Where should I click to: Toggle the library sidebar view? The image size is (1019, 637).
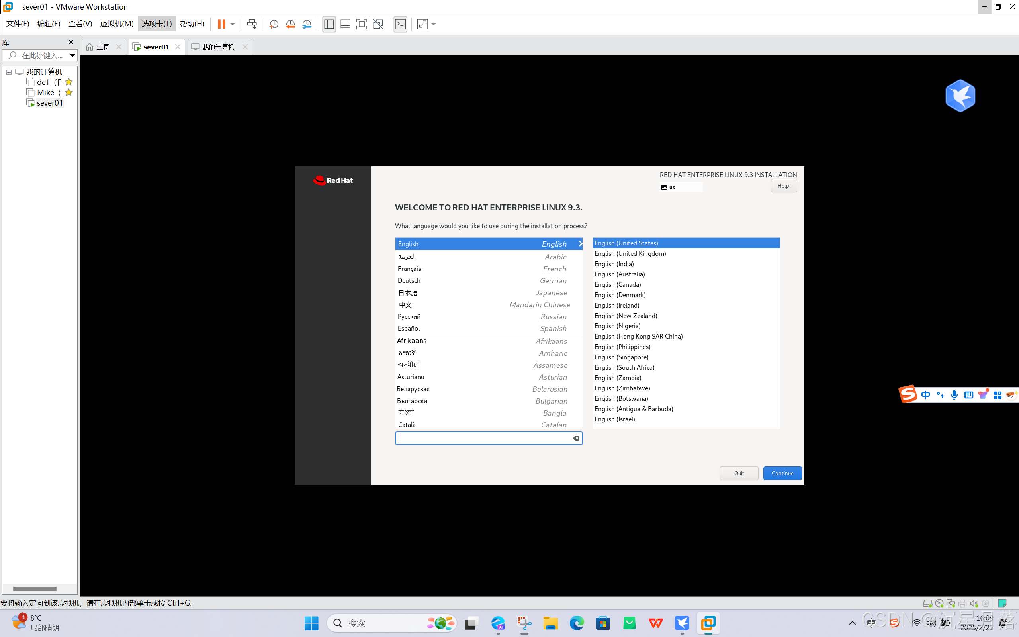[329, 24]
